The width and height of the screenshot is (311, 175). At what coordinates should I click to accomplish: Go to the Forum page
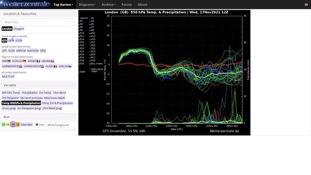tap(126, 4)
